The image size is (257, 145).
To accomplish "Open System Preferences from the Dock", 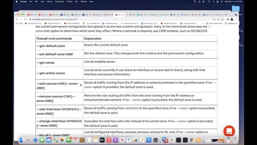I will 155,140.
